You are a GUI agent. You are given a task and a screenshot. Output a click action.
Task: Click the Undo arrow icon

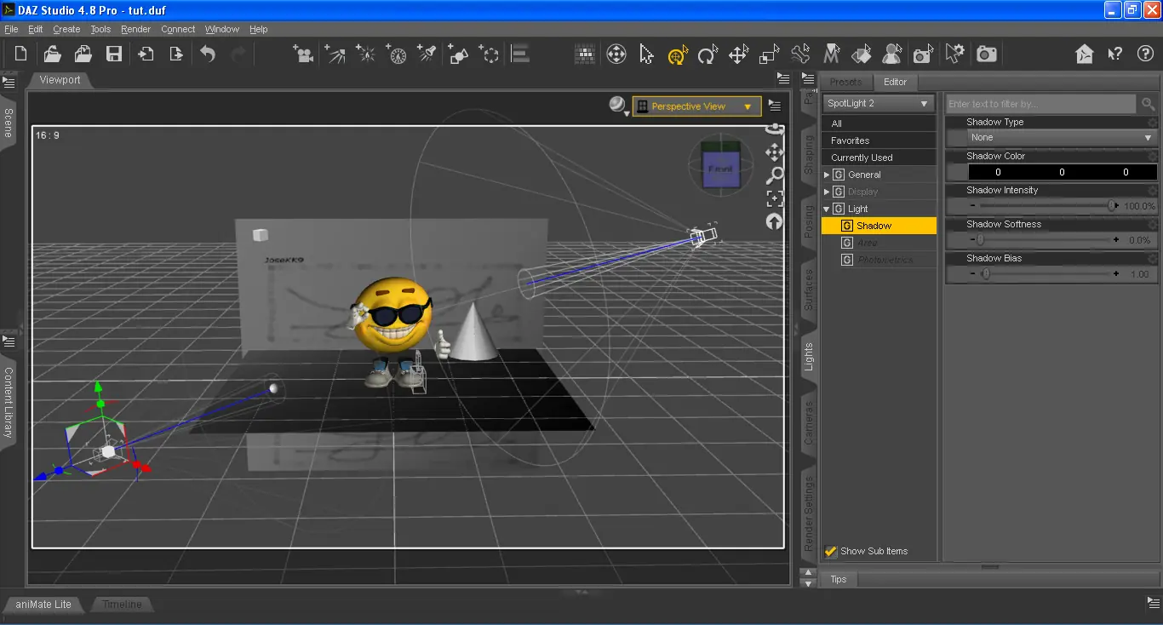click(208, 54)
